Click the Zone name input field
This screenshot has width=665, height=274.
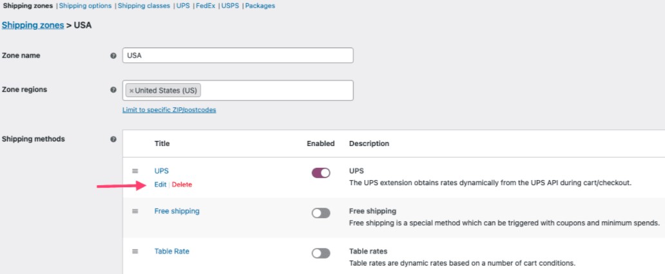(x=238, y=55)
